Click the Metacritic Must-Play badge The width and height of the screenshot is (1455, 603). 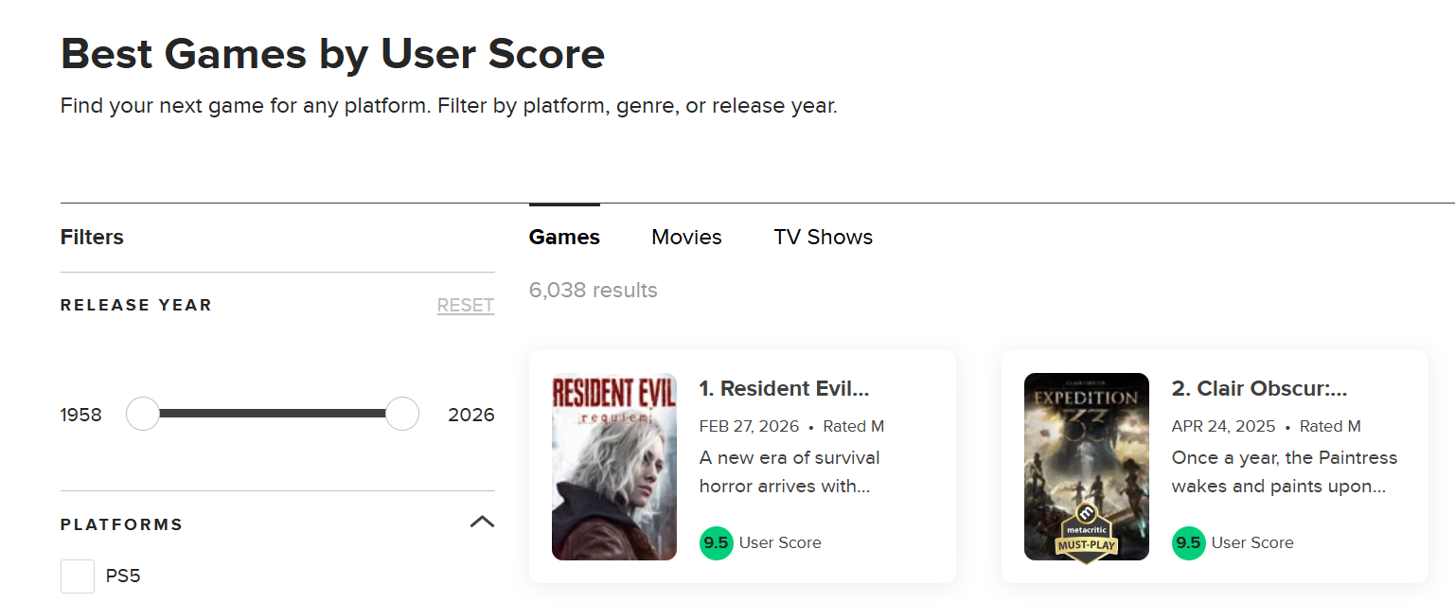[x=1087, y=533]
